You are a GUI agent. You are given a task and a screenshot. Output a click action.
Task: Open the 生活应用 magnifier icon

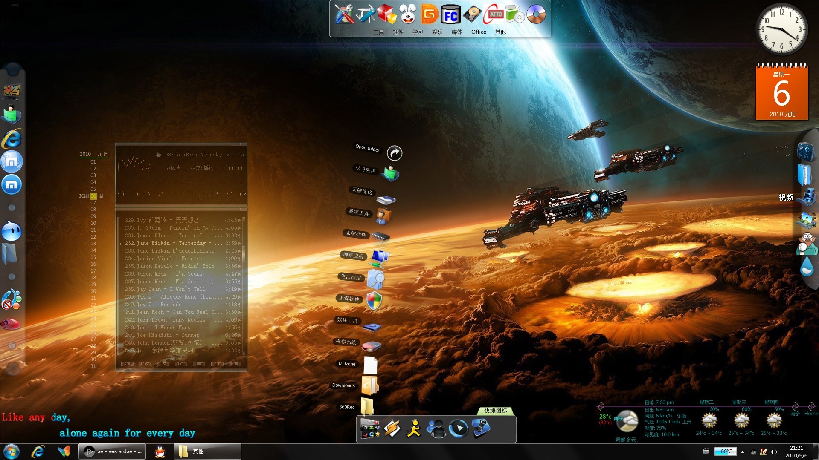pos(376,279)
